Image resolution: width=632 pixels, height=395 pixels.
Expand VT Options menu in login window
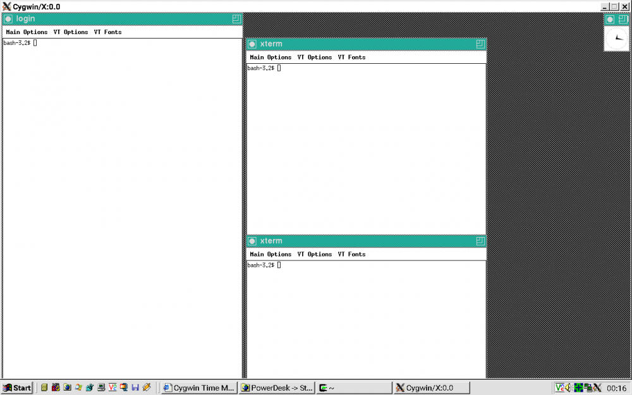(x=71, y=32)
